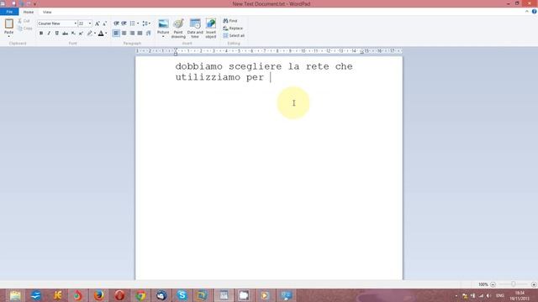Screen dimensions: 538x302
Task: Collapse the ribbon with the caret
Action: pos(527,12)
